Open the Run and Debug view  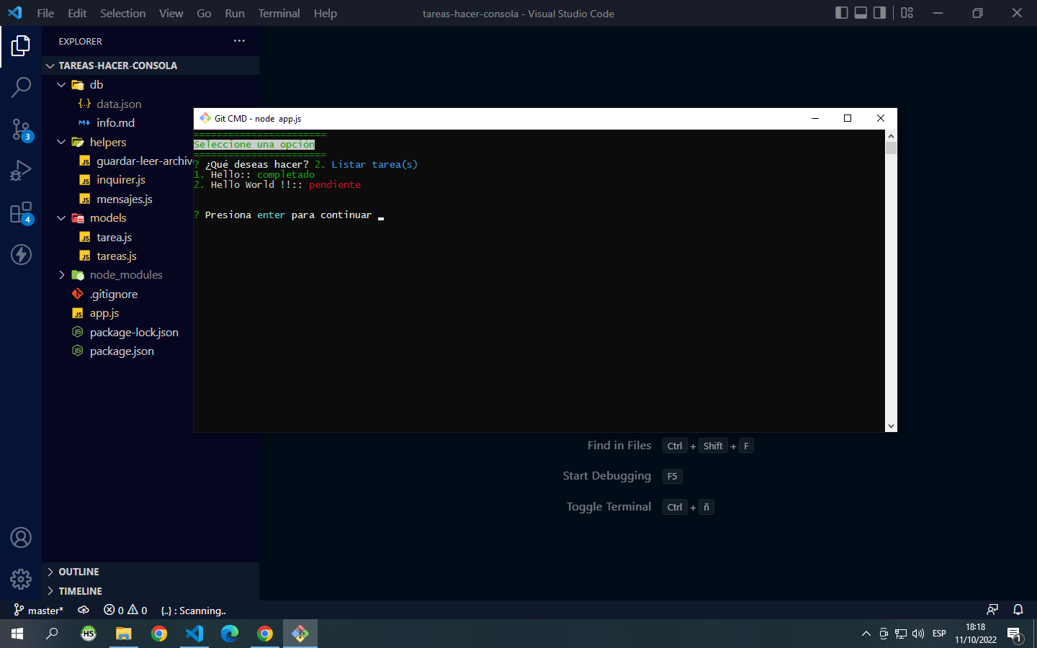(21, 170)
